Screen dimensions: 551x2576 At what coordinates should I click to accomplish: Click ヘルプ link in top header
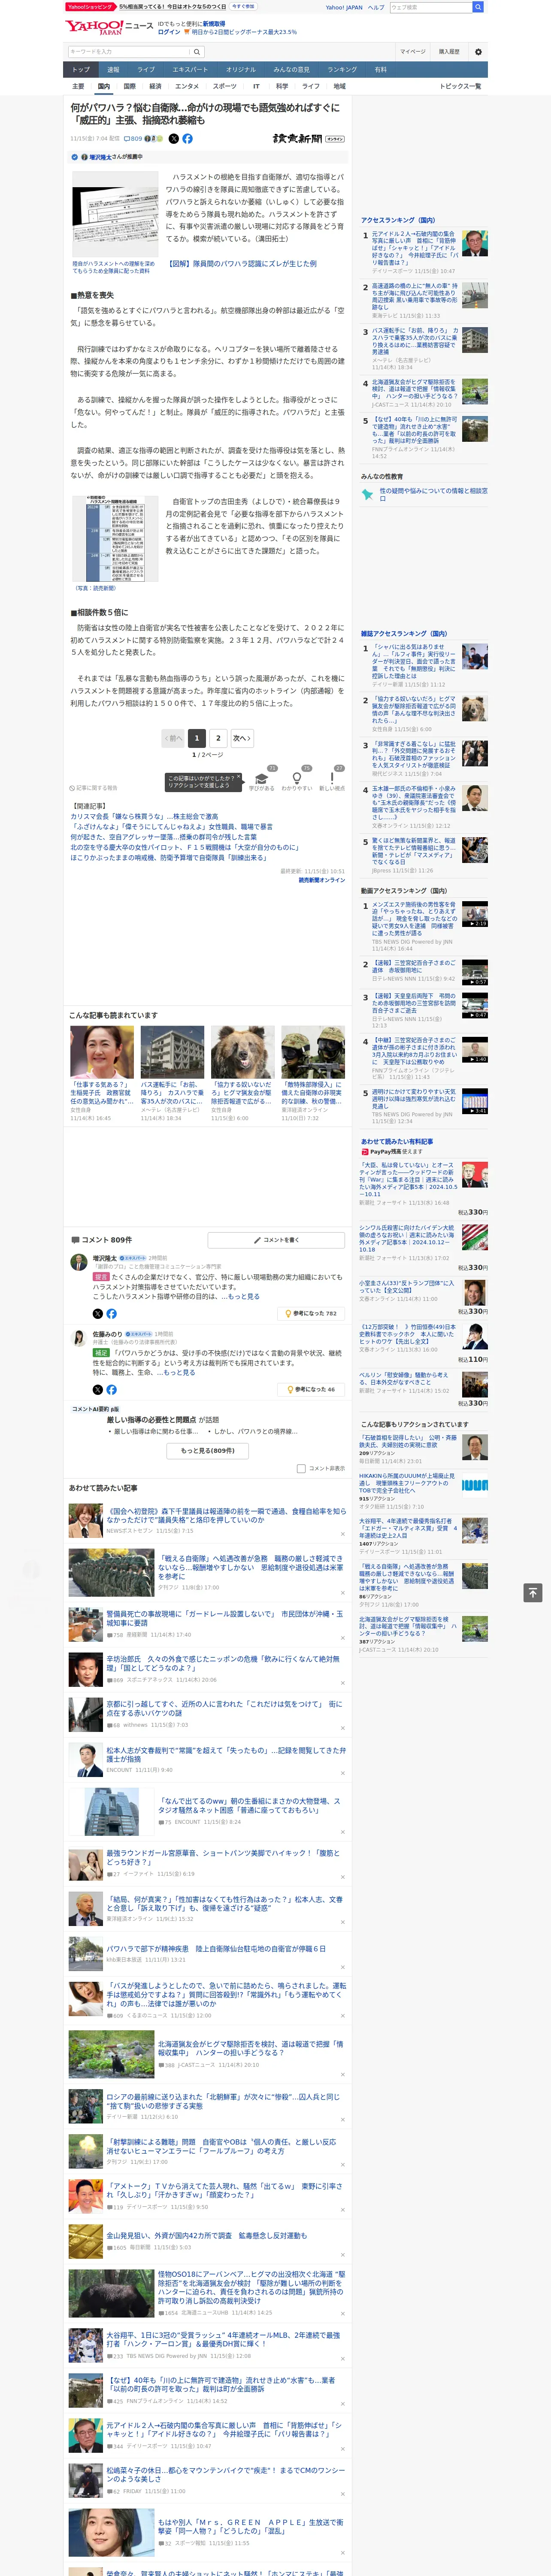coord(375,7)
